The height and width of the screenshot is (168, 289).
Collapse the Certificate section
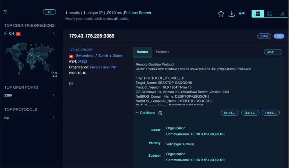pyautogui.click(x=137, y=113)
